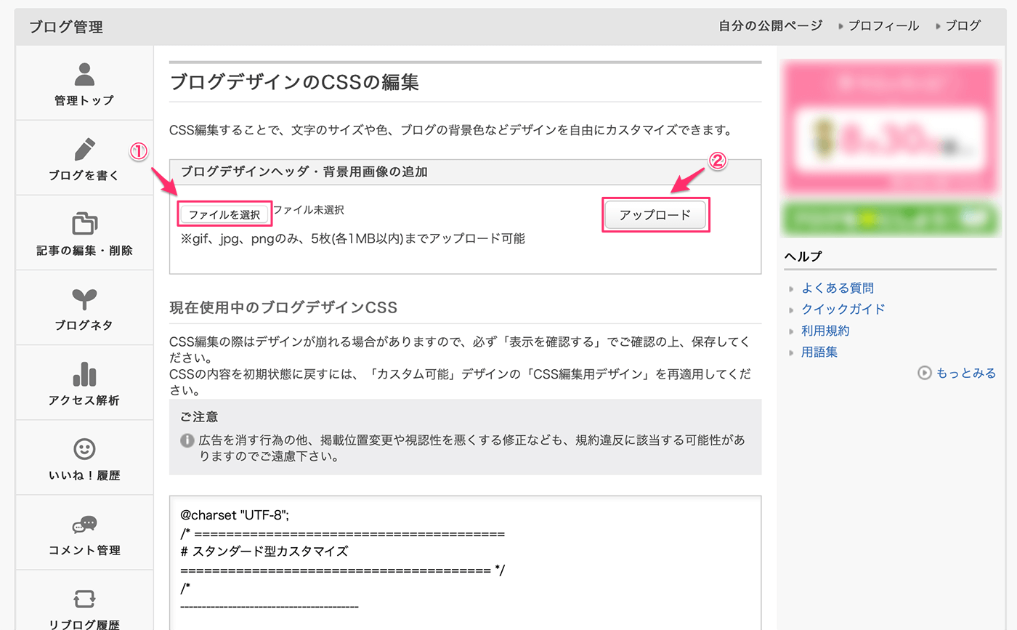The image size is (1017, 630).
Task: Click the アップロード button
Action: point(655,215)
